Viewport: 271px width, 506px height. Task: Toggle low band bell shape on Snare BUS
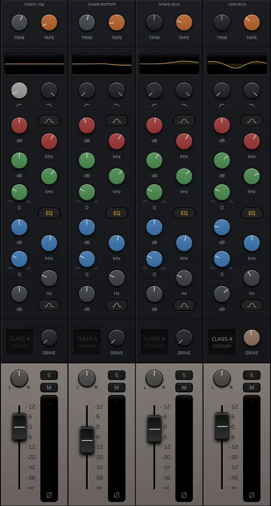point(184,305)
